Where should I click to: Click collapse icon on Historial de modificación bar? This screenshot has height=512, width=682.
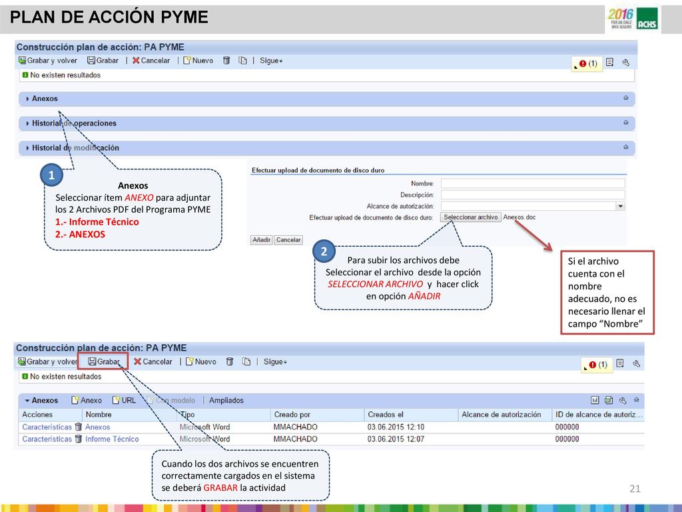point(625,147)
